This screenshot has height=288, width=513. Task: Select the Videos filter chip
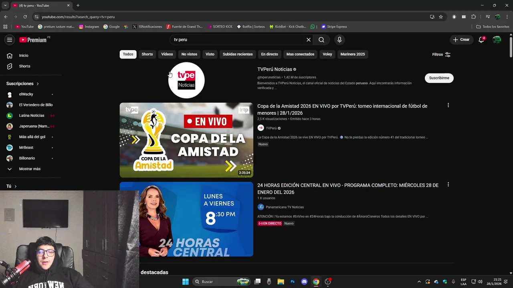click(167, 54)
